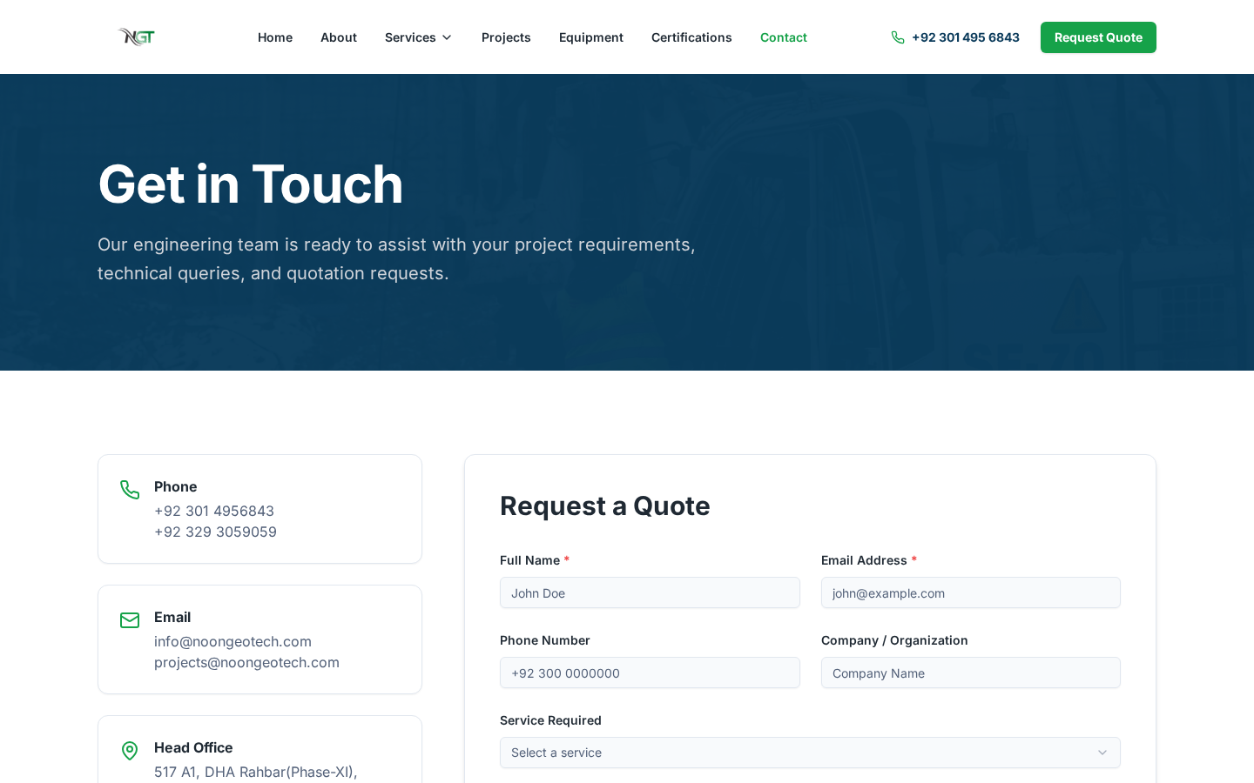Go to the Home page
Viewport: 1254px width, 783px height.
pos(275,37)
